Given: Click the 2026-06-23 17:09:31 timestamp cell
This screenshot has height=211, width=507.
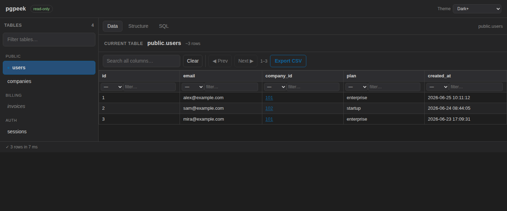Looking at the screenshot, I should pos(465,119).
